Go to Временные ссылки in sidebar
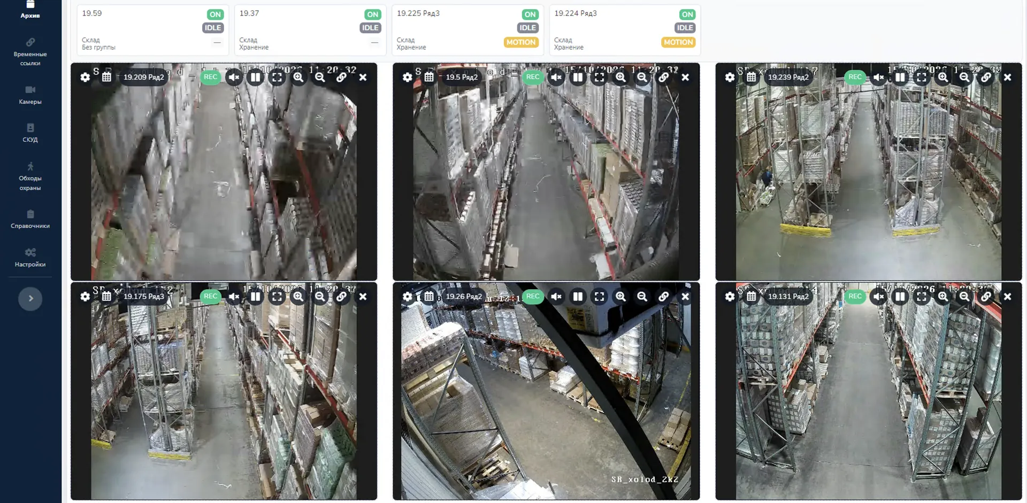 point(30,52)
